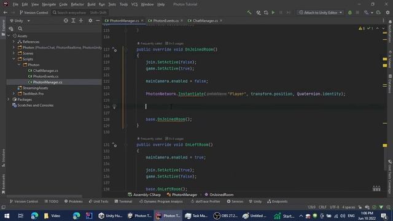Click the search magnifier in Explorer panel
The height and width of the screenshot is (221, 393).
pyautogui.click(x=20, y=29)
